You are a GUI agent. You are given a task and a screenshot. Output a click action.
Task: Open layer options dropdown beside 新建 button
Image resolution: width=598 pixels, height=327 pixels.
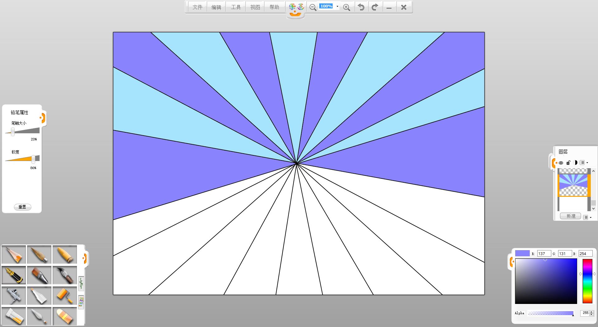coord(587,217)
